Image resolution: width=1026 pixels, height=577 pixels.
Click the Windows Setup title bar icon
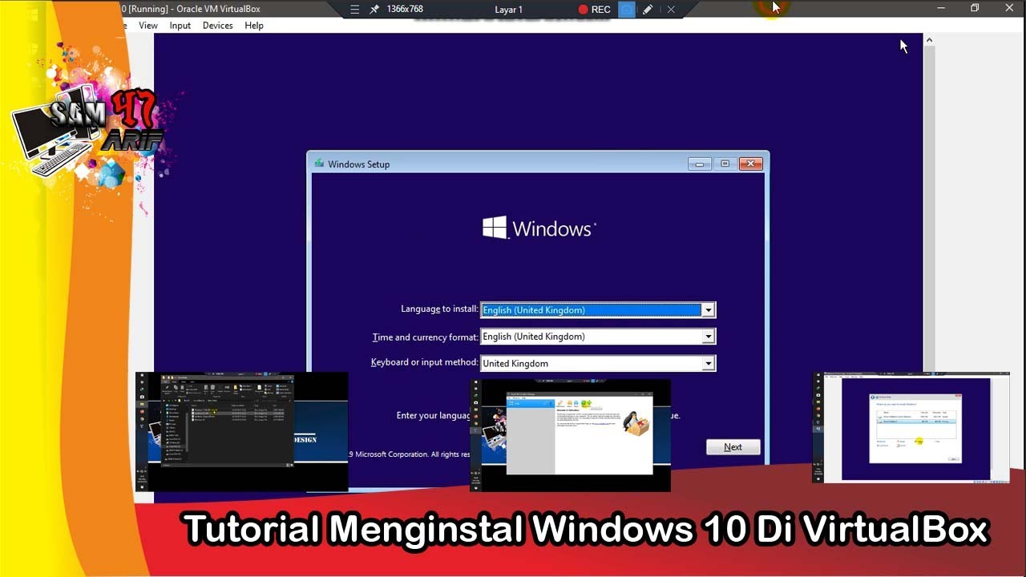320,163
